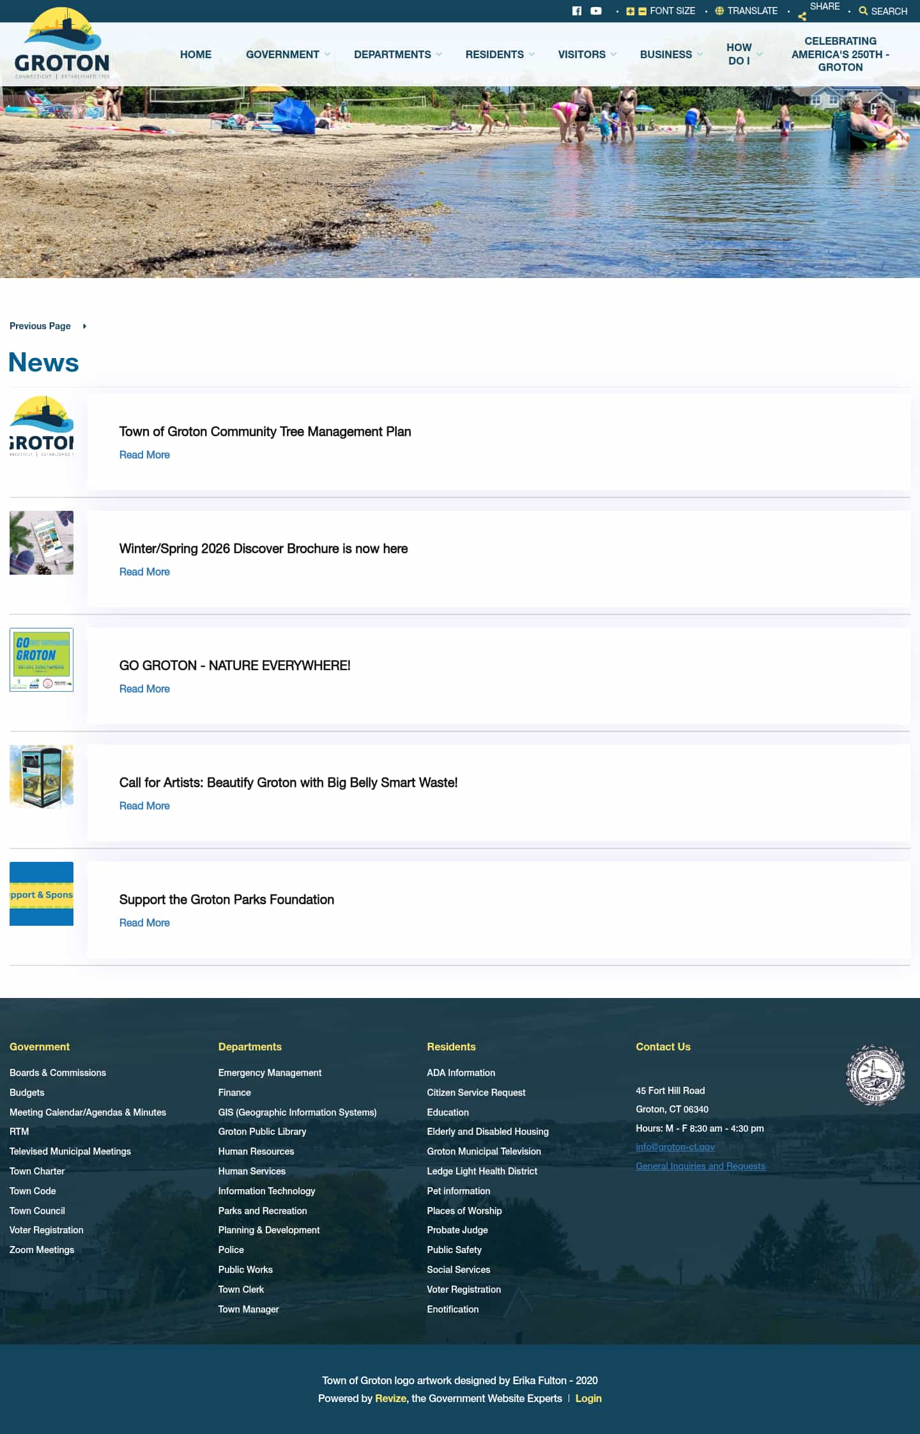The height and width of the screenshot is (1434, 920).
Task: Open Zoom Meetings footer link
Action: tap(42, 1250)
